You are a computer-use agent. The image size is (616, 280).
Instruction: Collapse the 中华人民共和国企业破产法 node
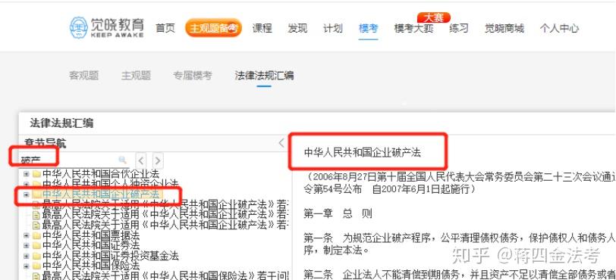(x=27, y=194)
